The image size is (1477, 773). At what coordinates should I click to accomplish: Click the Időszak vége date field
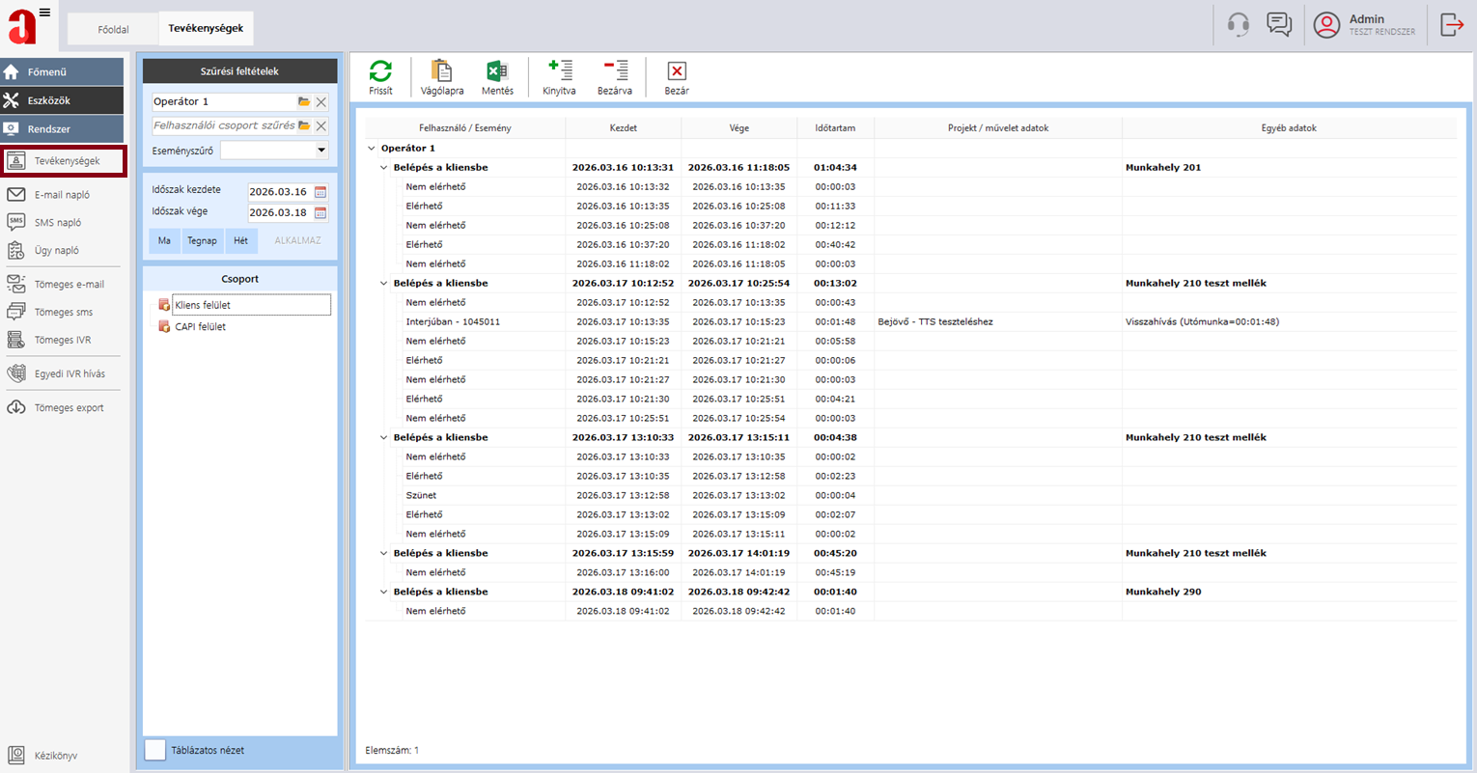tap(278, 213)
